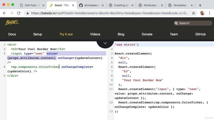Image resolution: width=214 pixels, height=120 pixels.
Task: Close the Creating dy... tab
Action: click(x=132, y=5)
